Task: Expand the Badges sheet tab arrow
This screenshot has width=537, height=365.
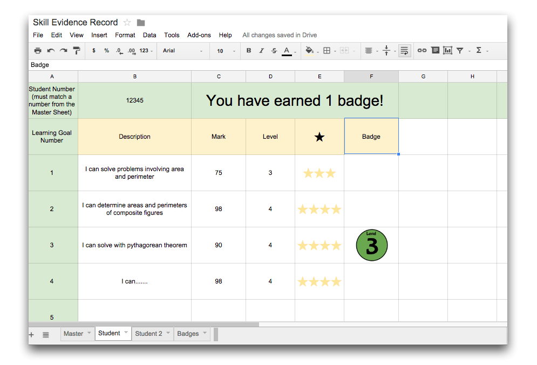Action: (x=206, y=333)
